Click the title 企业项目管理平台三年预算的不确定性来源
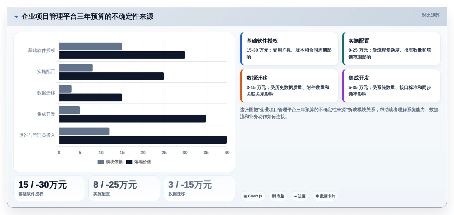Viewport: 454px width, 215px height. 87,17
